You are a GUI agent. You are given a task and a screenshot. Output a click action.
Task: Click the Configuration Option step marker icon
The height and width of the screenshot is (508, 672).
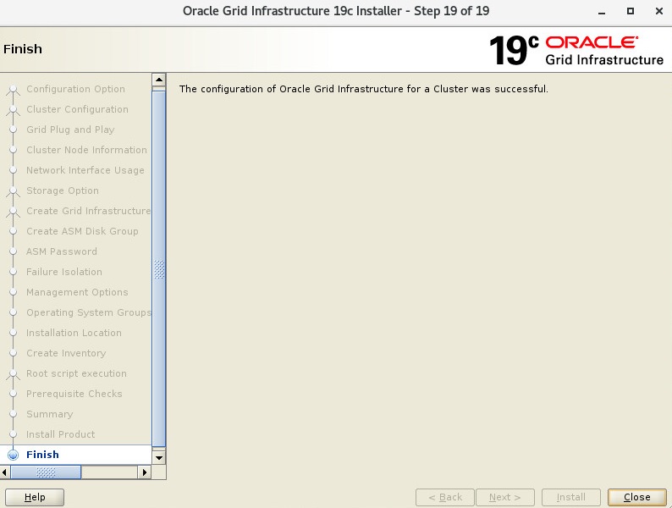click(x=14, y=90)
